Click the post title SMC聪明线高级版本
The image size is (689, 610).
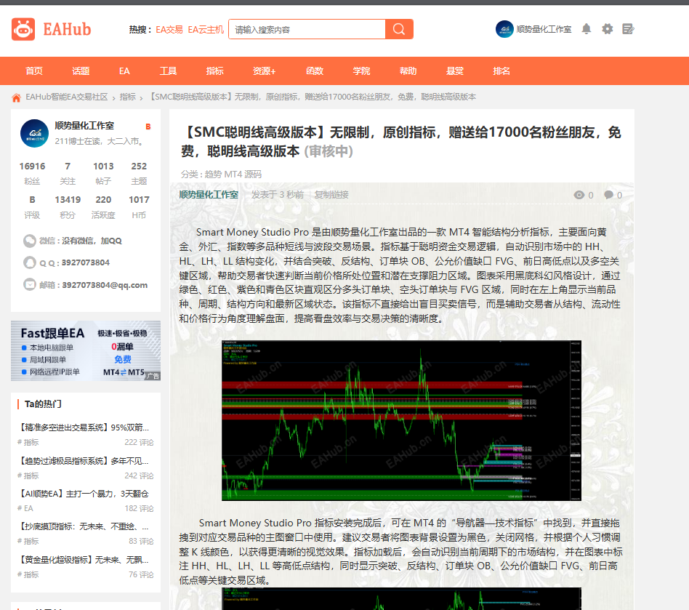(401, 142)
